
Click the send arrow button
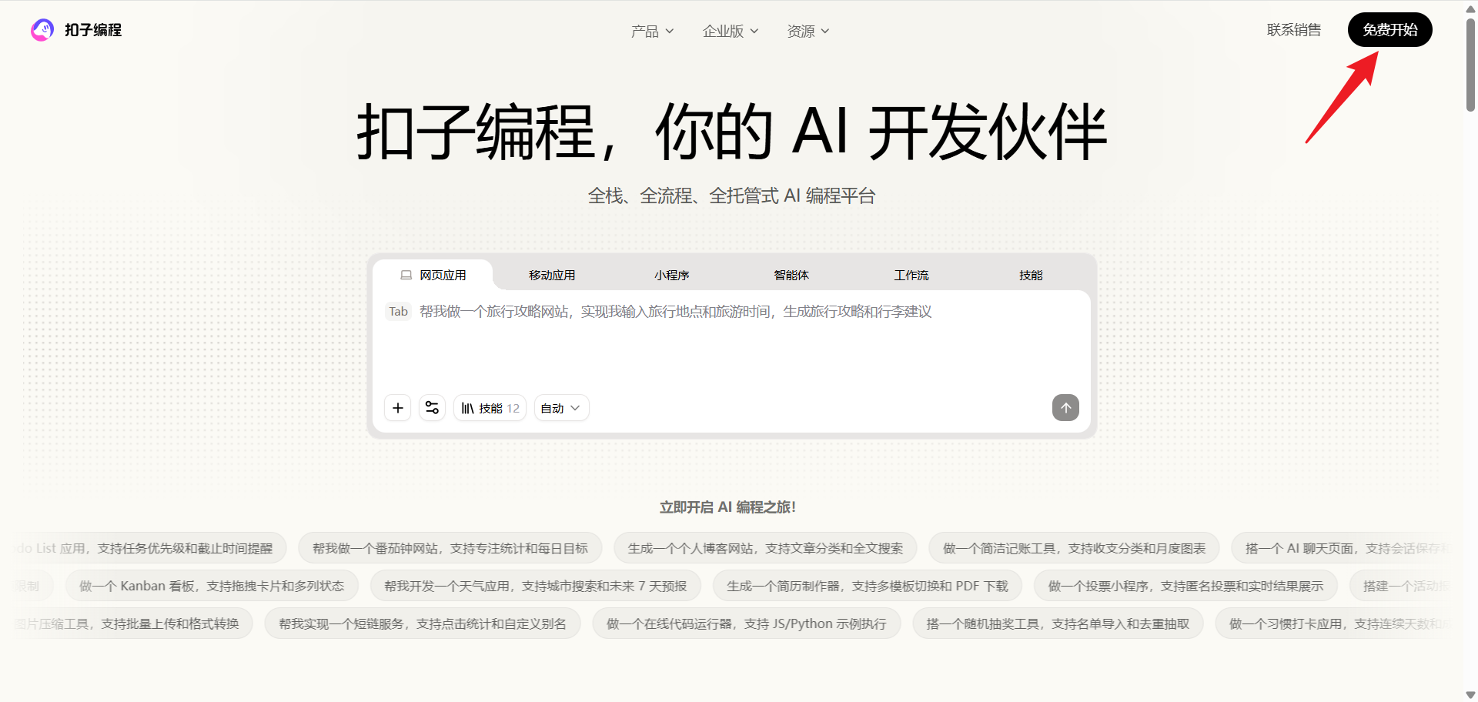coord(1065,408)
